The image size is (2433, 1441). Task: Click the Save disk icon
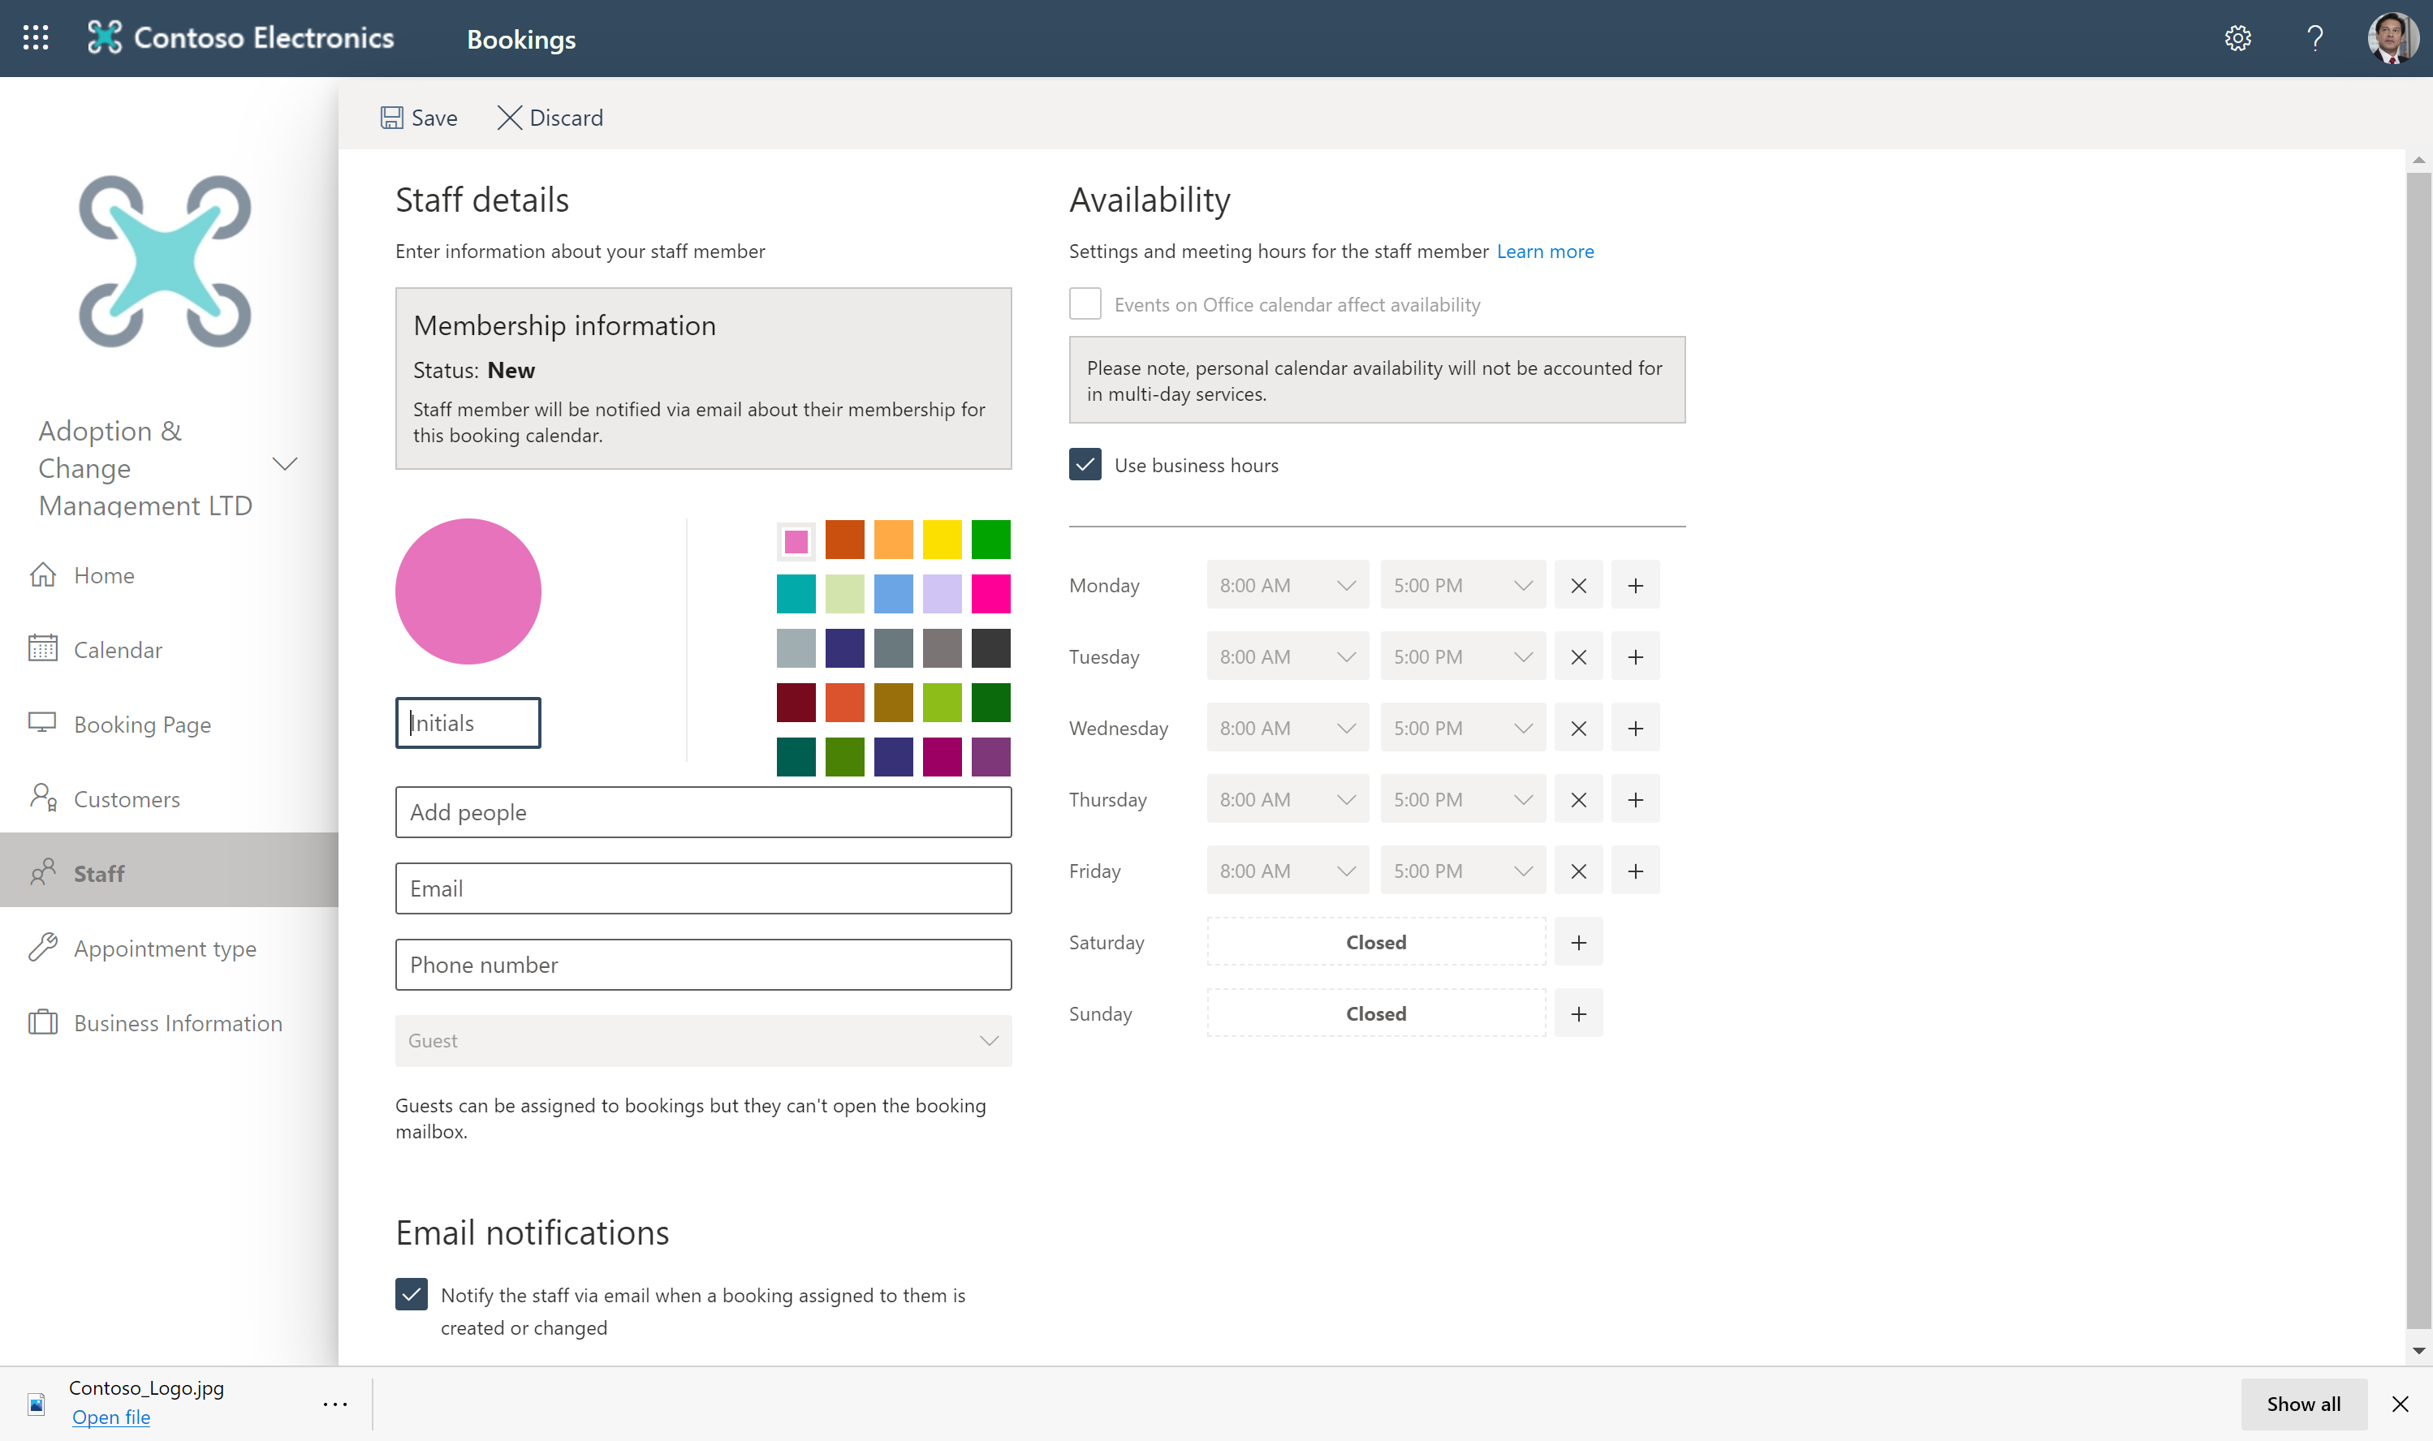(391, 118)
